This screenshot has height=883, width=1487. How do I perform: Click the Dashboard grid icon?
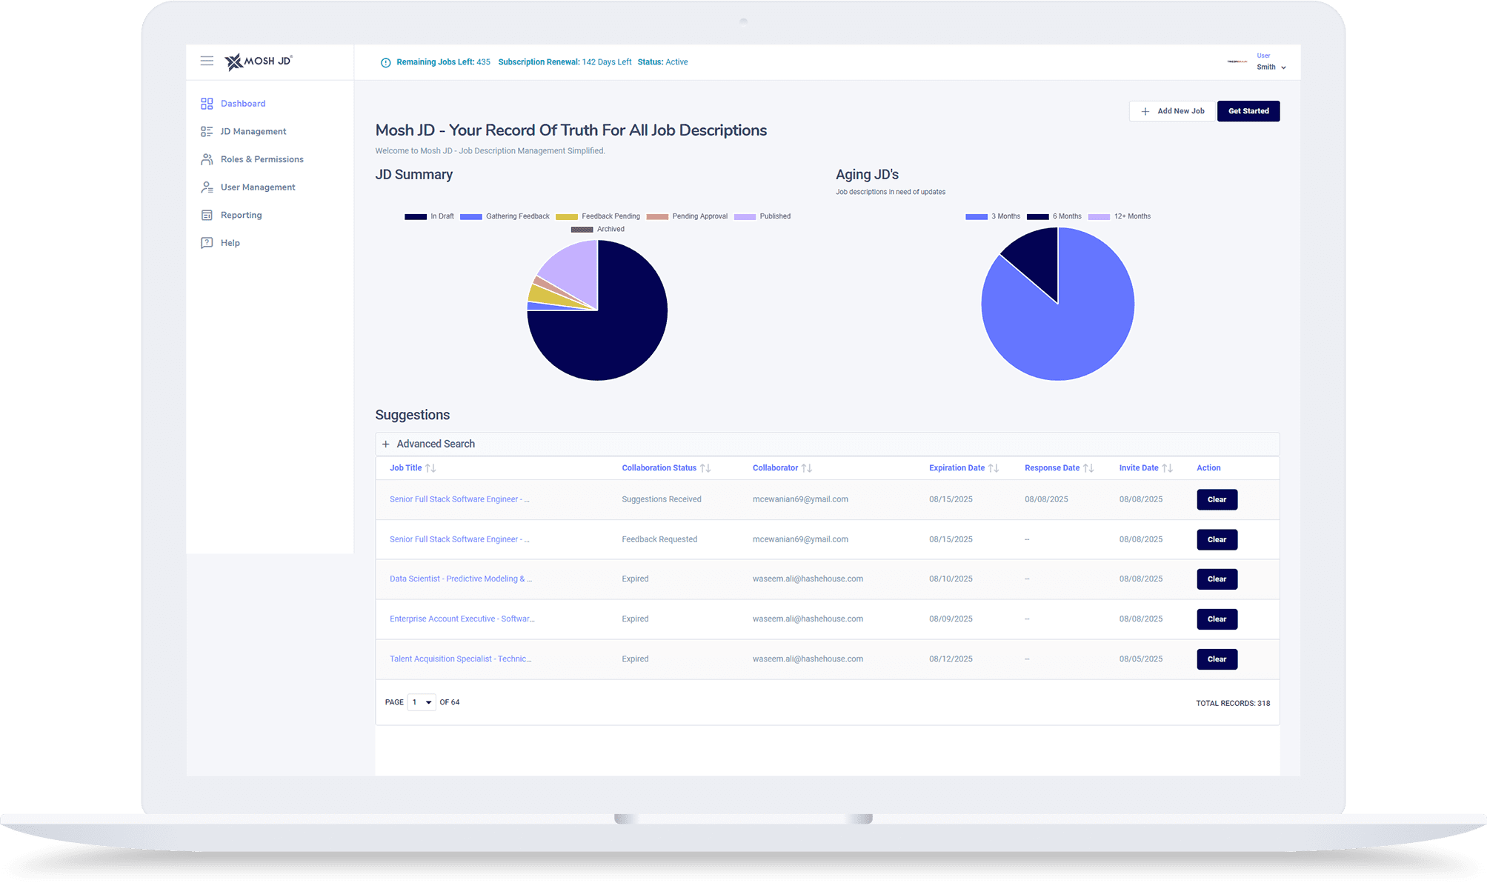pyautogui.click(x=207, y=104)
